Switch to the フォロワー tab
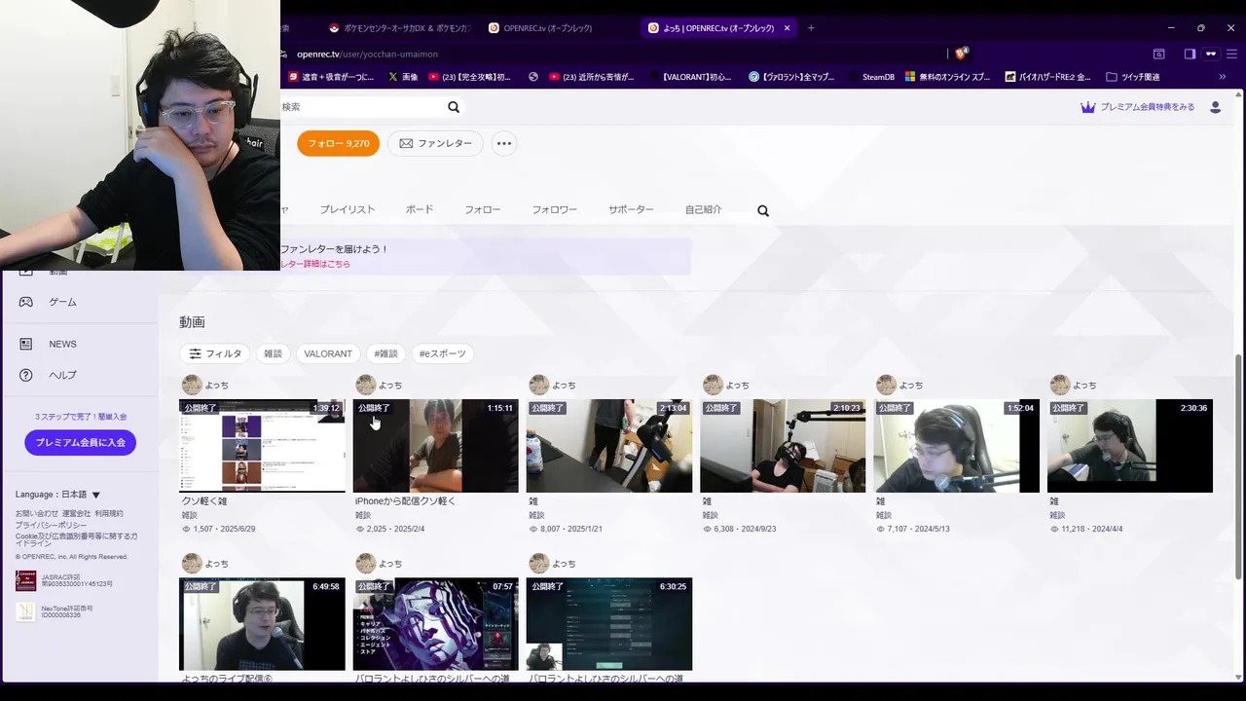1246x701 pixels. coord(554,209)
